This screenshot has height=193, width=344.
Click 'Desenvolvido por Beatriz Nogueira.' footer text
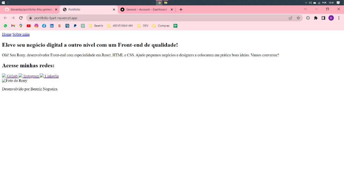30,89
